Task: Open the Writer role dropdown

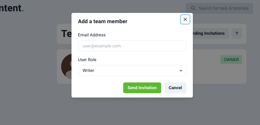Action: (132, 71)
